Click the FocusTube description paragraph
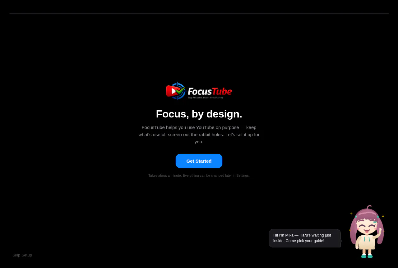Screen dimensions: 398x268 click(199, 134)
